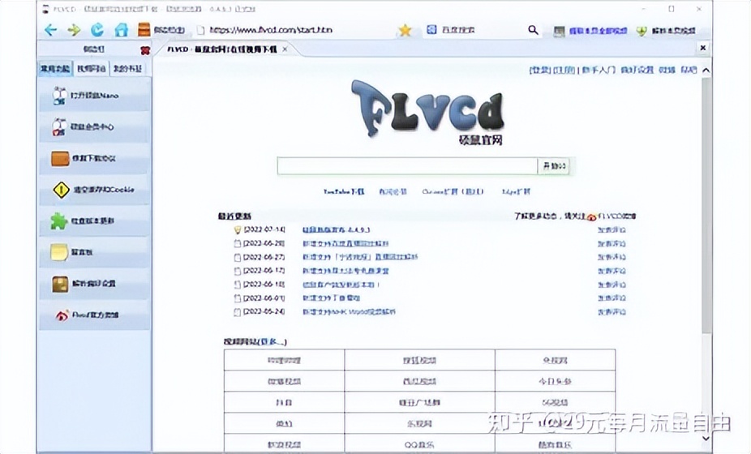Click the magnifier icon in search box
Image resolution: width=751 pixels, height=454 pixels.
pyautogui.click(x=533, y=30)
